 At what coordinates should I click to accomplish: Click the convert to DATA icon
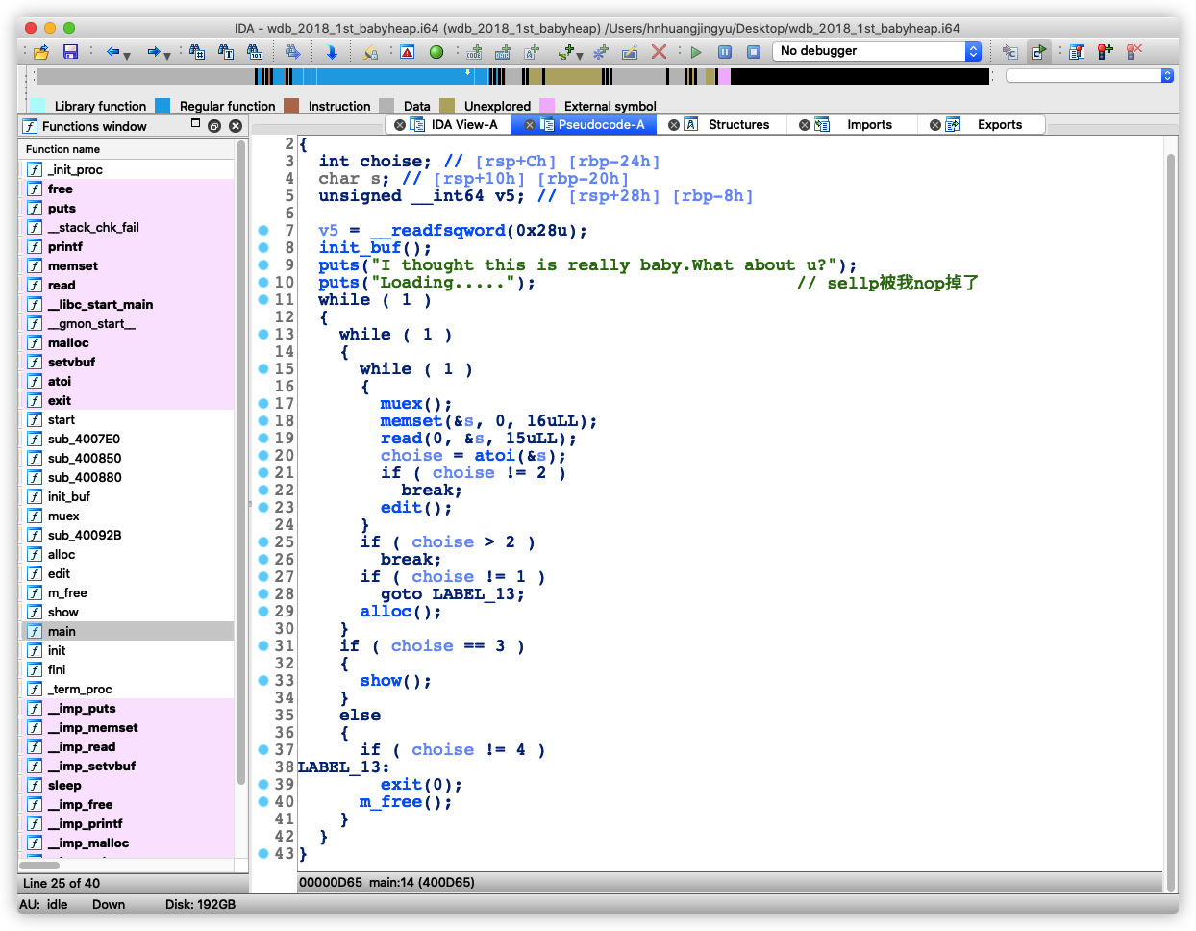[x=503, y=52]
